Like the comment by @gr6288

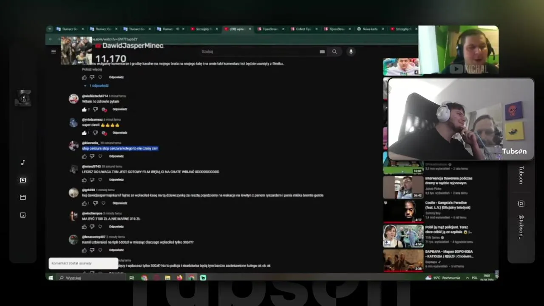[x=84, y=203]
